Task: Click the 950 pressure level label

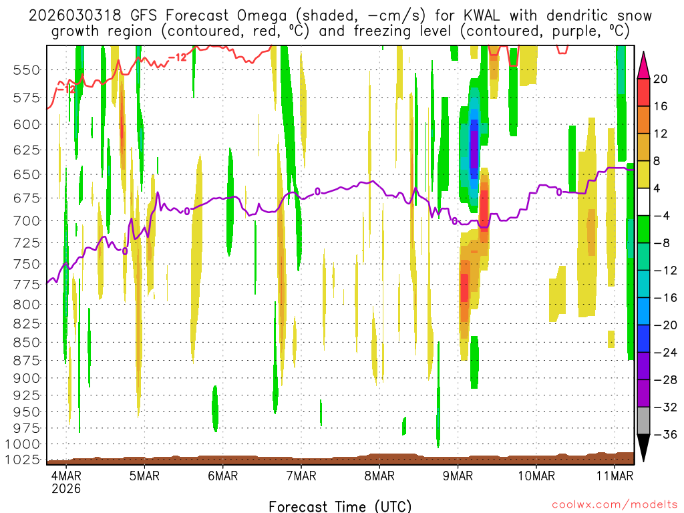Action: (27, 411)
